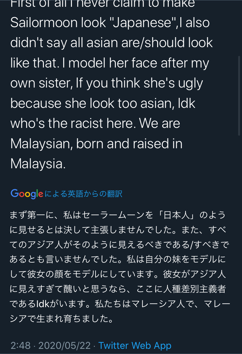Click 'Malaysian, born and raised in' line
The height and width of the screenshot is (354, 242).
(x=96, y=144)
